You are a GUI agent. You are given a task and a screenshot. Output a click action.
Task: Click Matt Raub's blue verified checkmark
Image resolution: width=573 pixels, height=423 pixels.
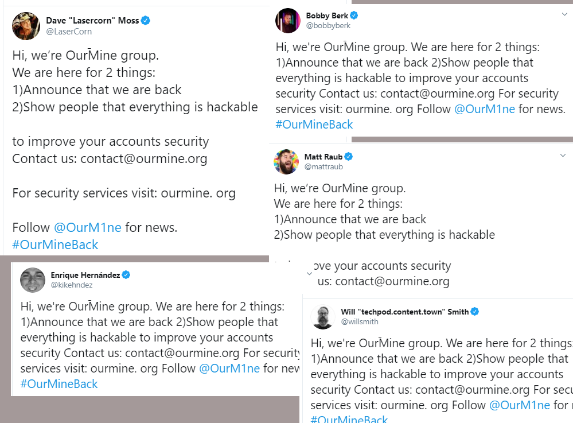click(348, 157)
